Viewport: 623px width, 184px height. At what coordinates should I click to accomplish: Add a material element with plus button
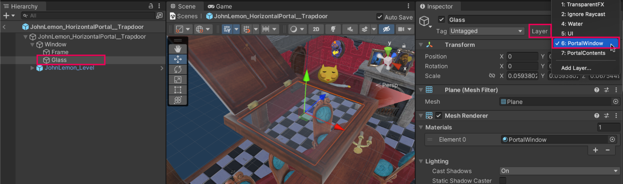595,150
